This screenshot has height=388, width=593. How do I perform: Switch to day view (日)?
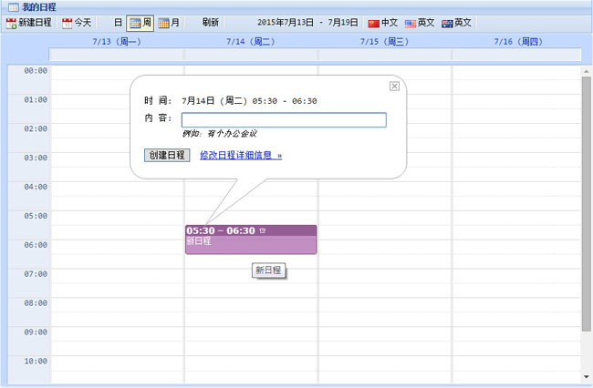(118, 23)
